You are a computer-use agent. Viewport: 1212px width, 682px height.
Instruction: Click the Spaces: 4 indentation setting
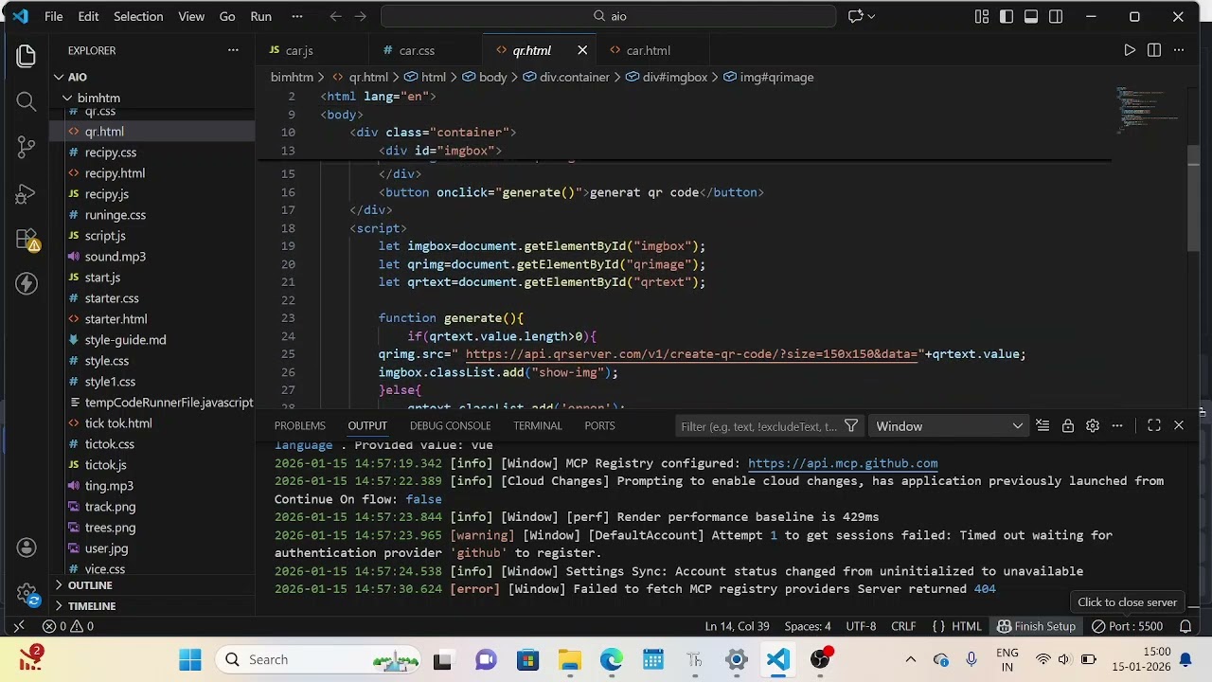808,626
